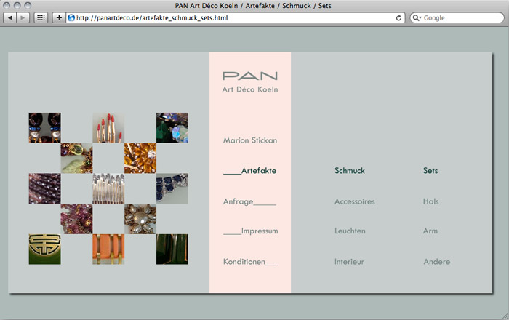The width and height of the screenshot is (509, 320).
Task: Open the dark purple earrings thumbnail top-left of grid
Action: pyautogui.click(x=45, y=128)
